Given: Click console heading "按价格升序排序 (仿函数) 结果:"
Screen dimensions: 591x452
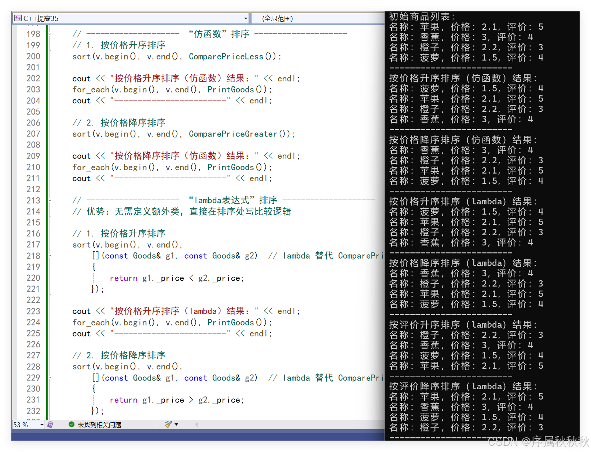Looking at the screenshot, I should 463,78.
